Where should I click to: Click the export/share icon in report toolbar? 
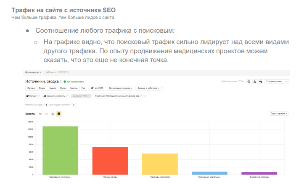254,81
